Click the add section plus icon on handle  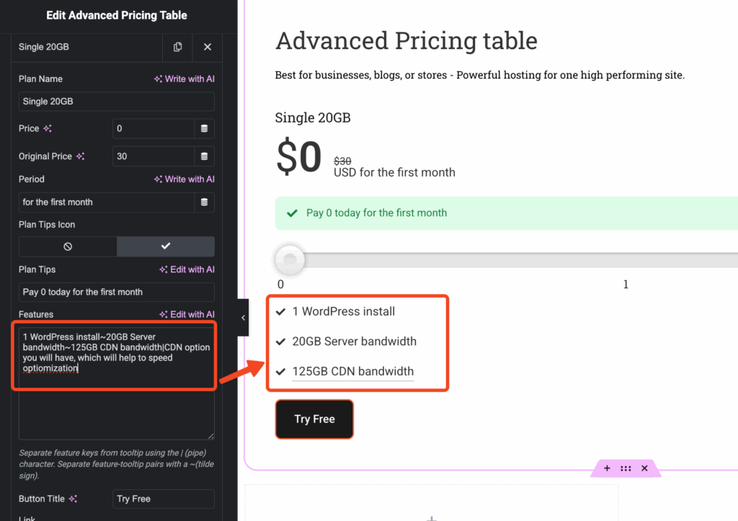click(607, 468)
